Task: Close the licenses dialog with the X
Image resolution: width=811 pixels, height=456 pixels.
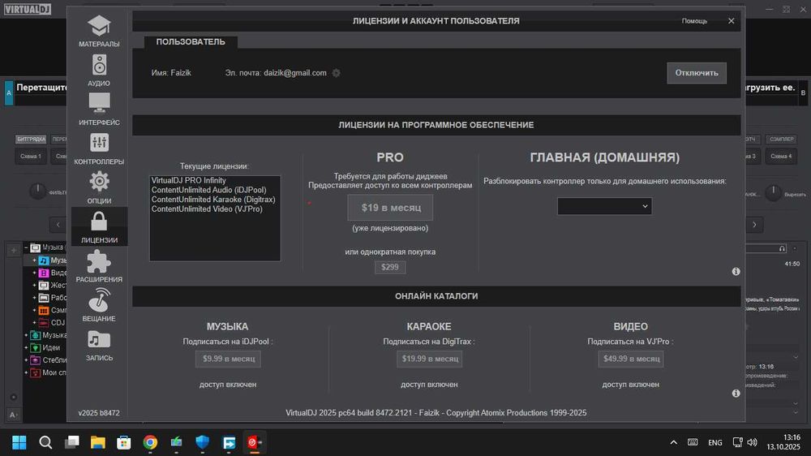Action: pyautogui.click(x=731, y=21)
